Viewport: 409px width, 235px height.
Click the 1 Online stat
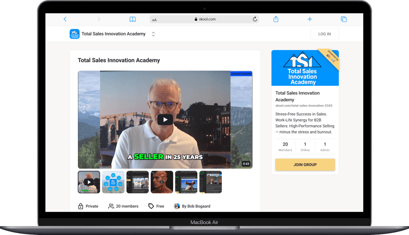[305, 147]
